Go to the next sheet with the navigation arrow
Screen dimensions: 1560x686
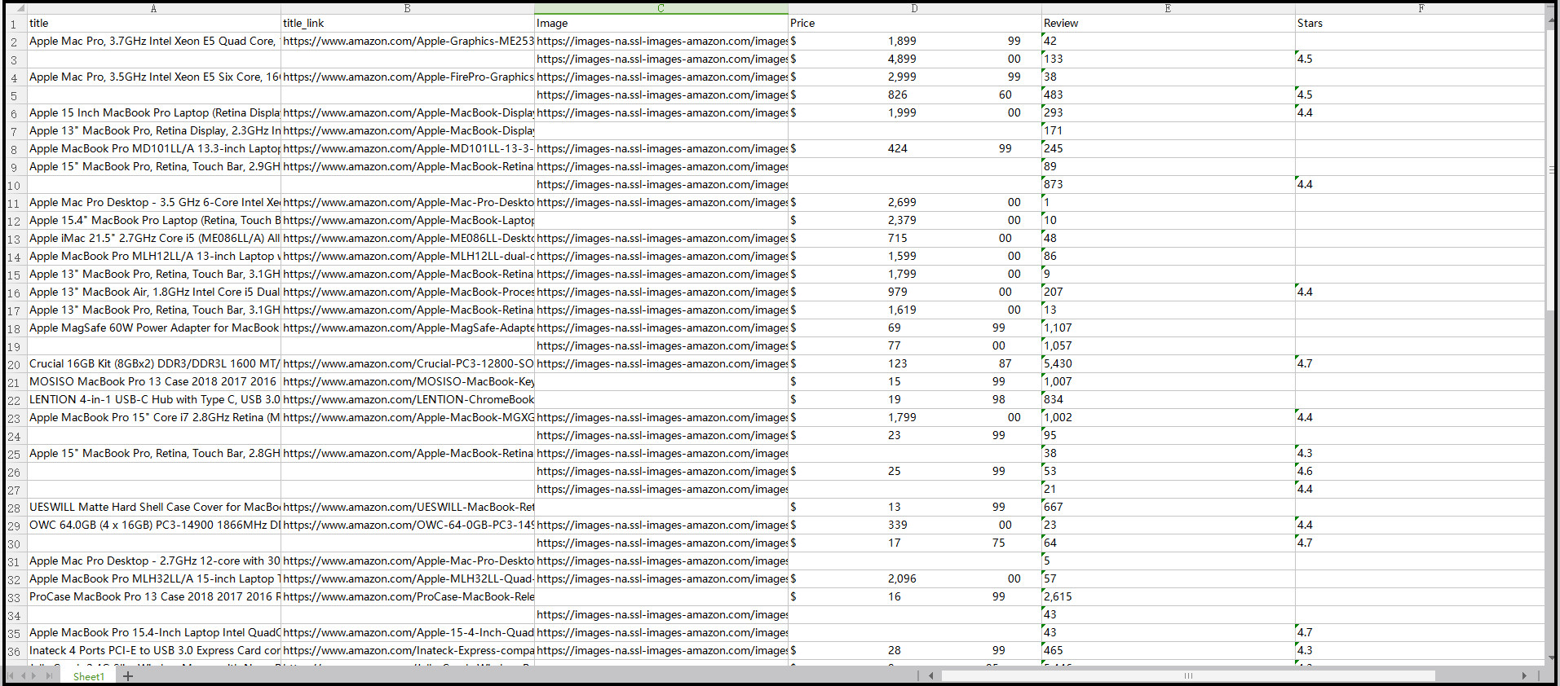pos(35,676)
